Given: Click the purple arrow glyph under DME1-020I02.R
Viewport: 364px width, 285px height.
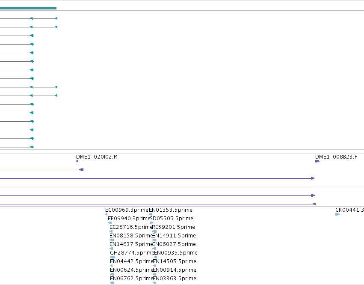Looking at the screenshot, I should coord(77,161).
